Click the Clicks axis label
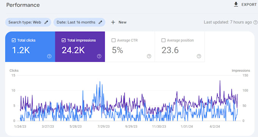 point(14,71)
